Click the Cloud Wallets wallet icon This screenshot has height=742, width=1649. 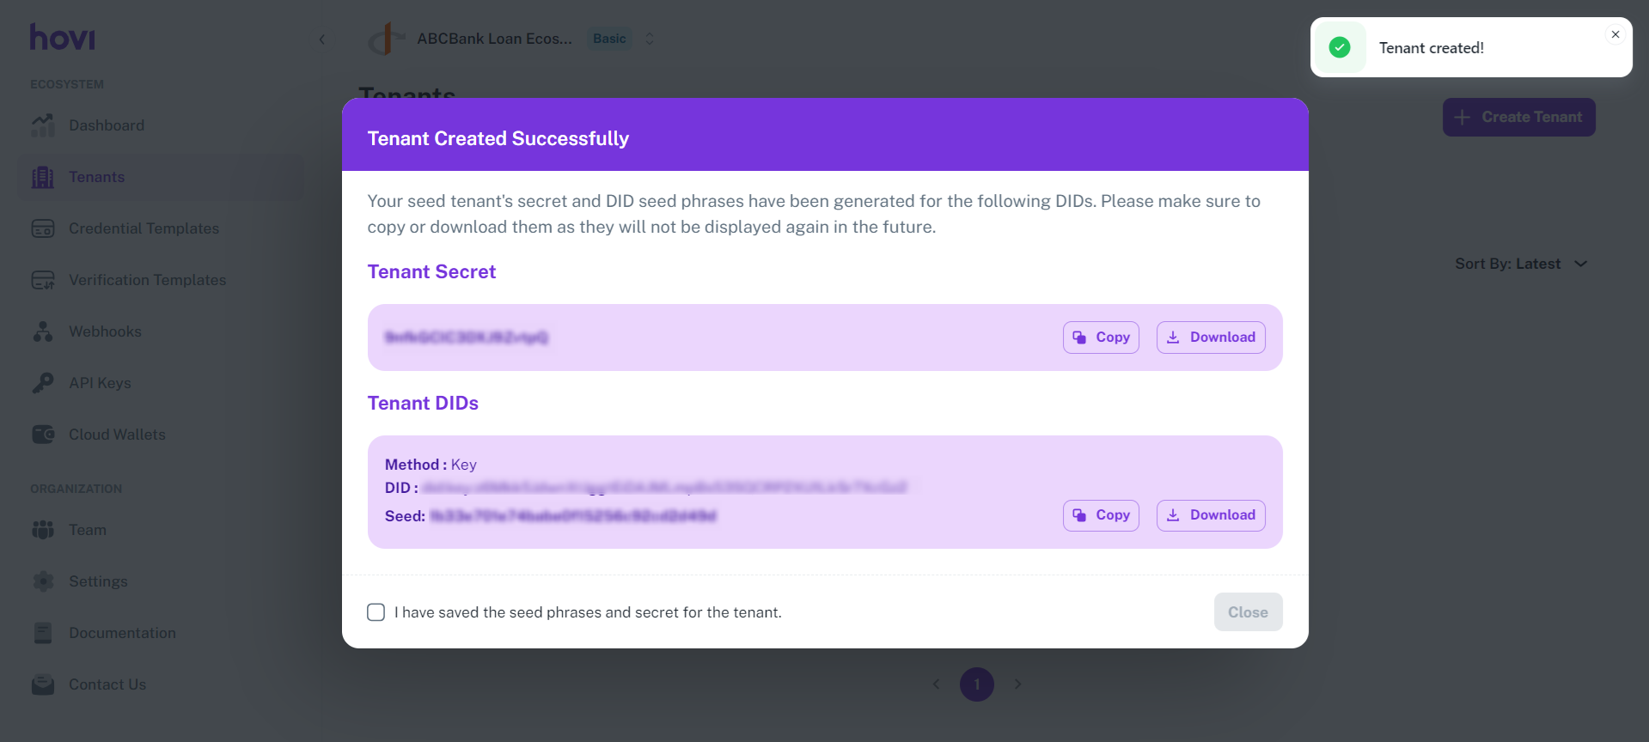pyautogui.click(x=43, y=435)
